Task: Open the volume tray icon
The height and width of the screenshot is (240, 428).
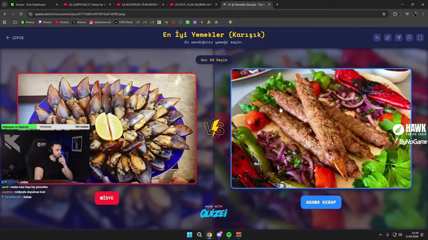Action: tap(401, 235)
